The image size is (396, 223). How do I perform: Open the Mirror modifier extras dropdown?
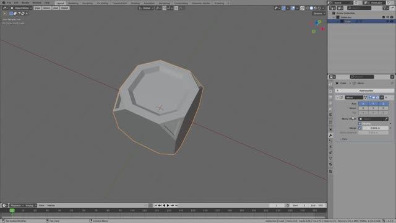[382, 97]
